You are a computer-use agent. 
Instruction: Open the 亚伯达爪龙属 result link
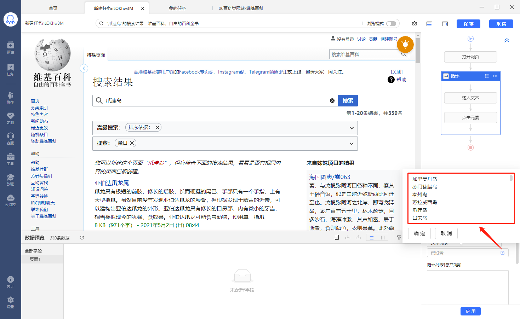112,183
